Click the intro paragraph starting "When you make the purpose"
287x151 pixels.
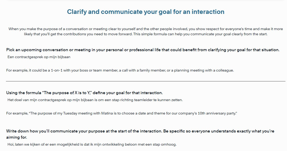145,31
